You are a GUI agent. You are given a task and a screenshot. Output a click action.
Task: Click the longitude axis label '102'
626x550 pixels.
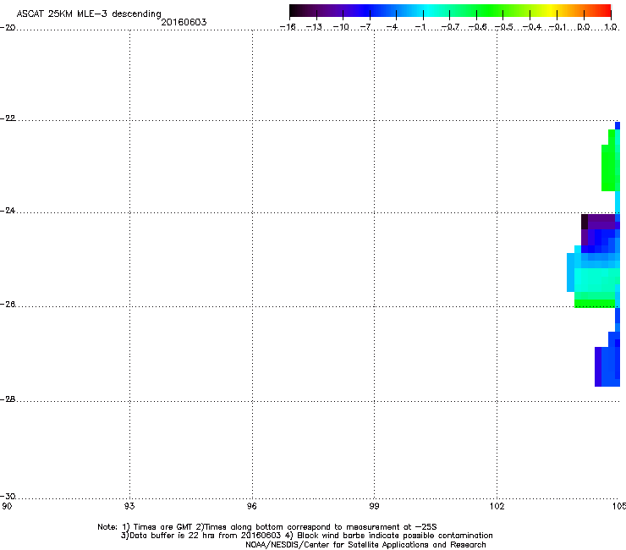pyautogui.click(x=497, y=507)
